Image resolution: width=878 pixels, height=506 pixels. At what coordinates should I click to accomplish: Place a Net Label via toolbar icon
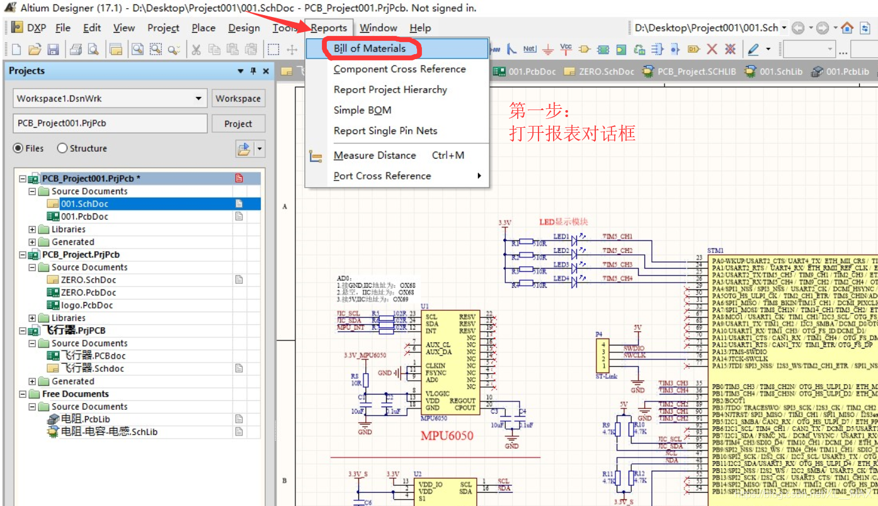point(530,48)
